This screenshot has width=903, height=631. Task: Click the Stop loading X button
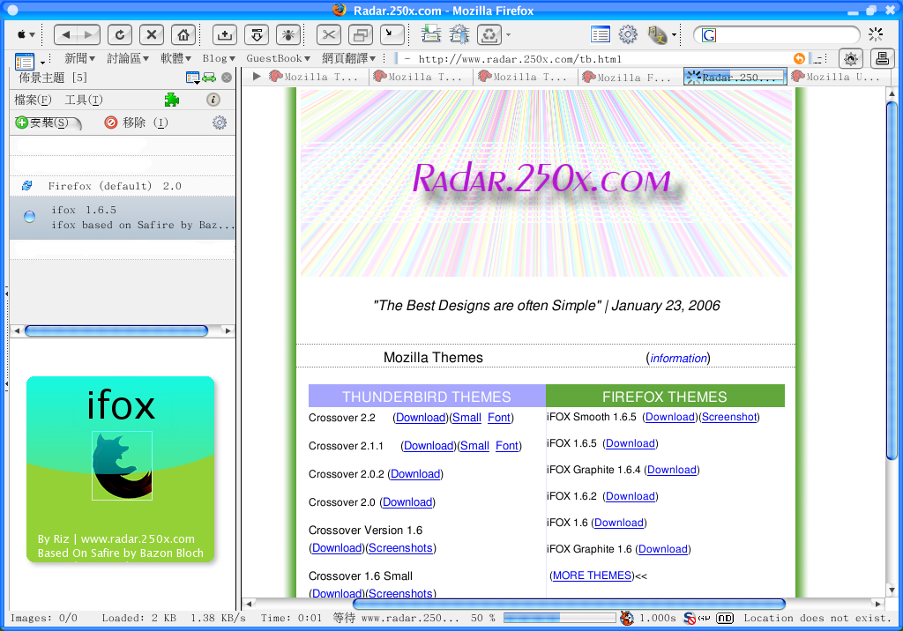152,34
